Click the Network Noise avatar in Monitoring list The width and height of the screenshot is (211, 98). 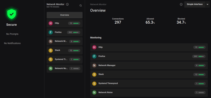(x=94, y=92)
